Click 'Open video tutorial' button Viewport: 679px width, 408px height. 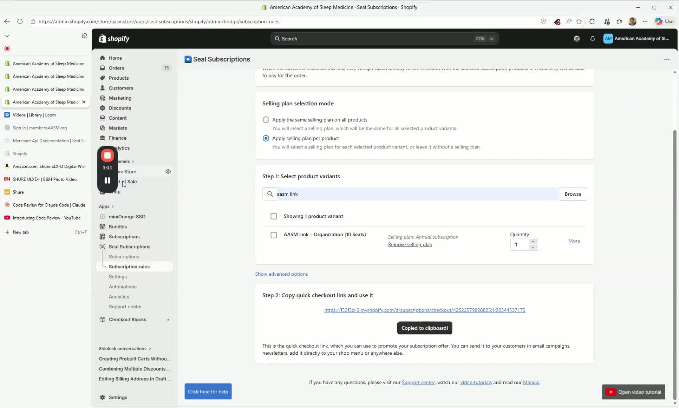pyautogui.click(x=633, y=392)
